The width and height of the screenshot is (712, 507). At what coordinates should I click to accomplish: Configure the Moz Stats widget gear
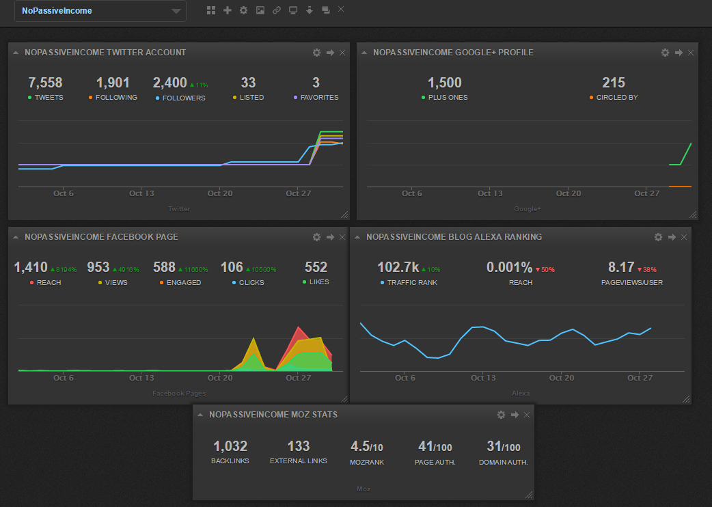(x=501, y=414)
